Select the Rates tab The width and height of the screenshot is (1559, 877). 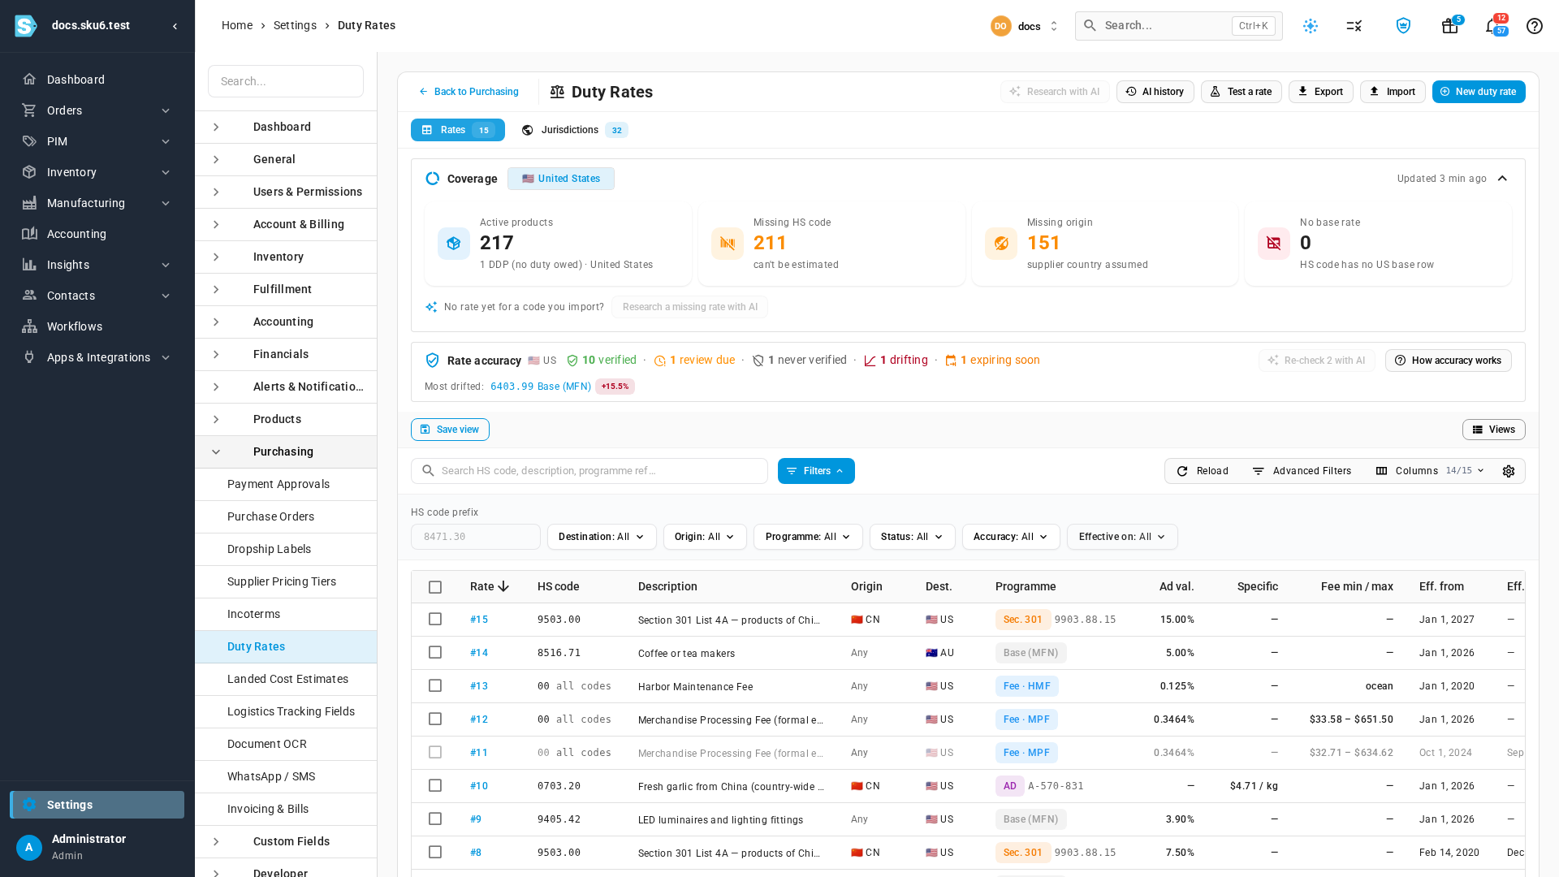(458, 130)
